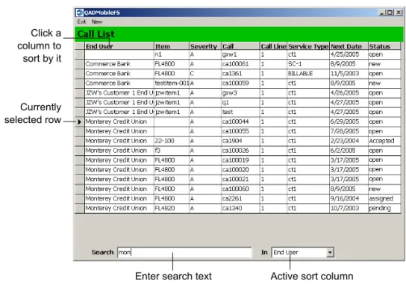The width and height of the screenshot is (406, 284).
Task: Click call cell ca100020
Action: 240,170
